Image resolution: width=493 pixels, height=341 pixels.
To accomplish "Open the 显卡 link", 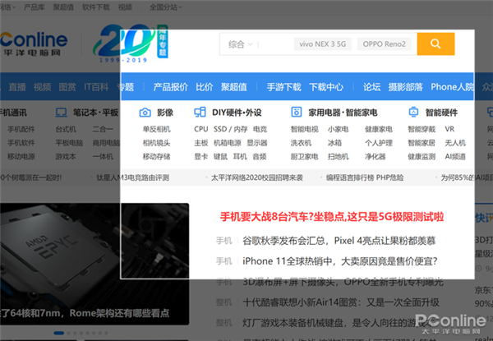I will tap(201, 156).
